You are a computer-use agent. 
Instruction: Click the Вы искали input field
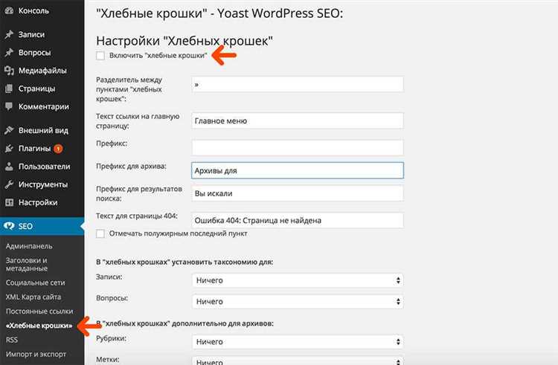point(298,193)
